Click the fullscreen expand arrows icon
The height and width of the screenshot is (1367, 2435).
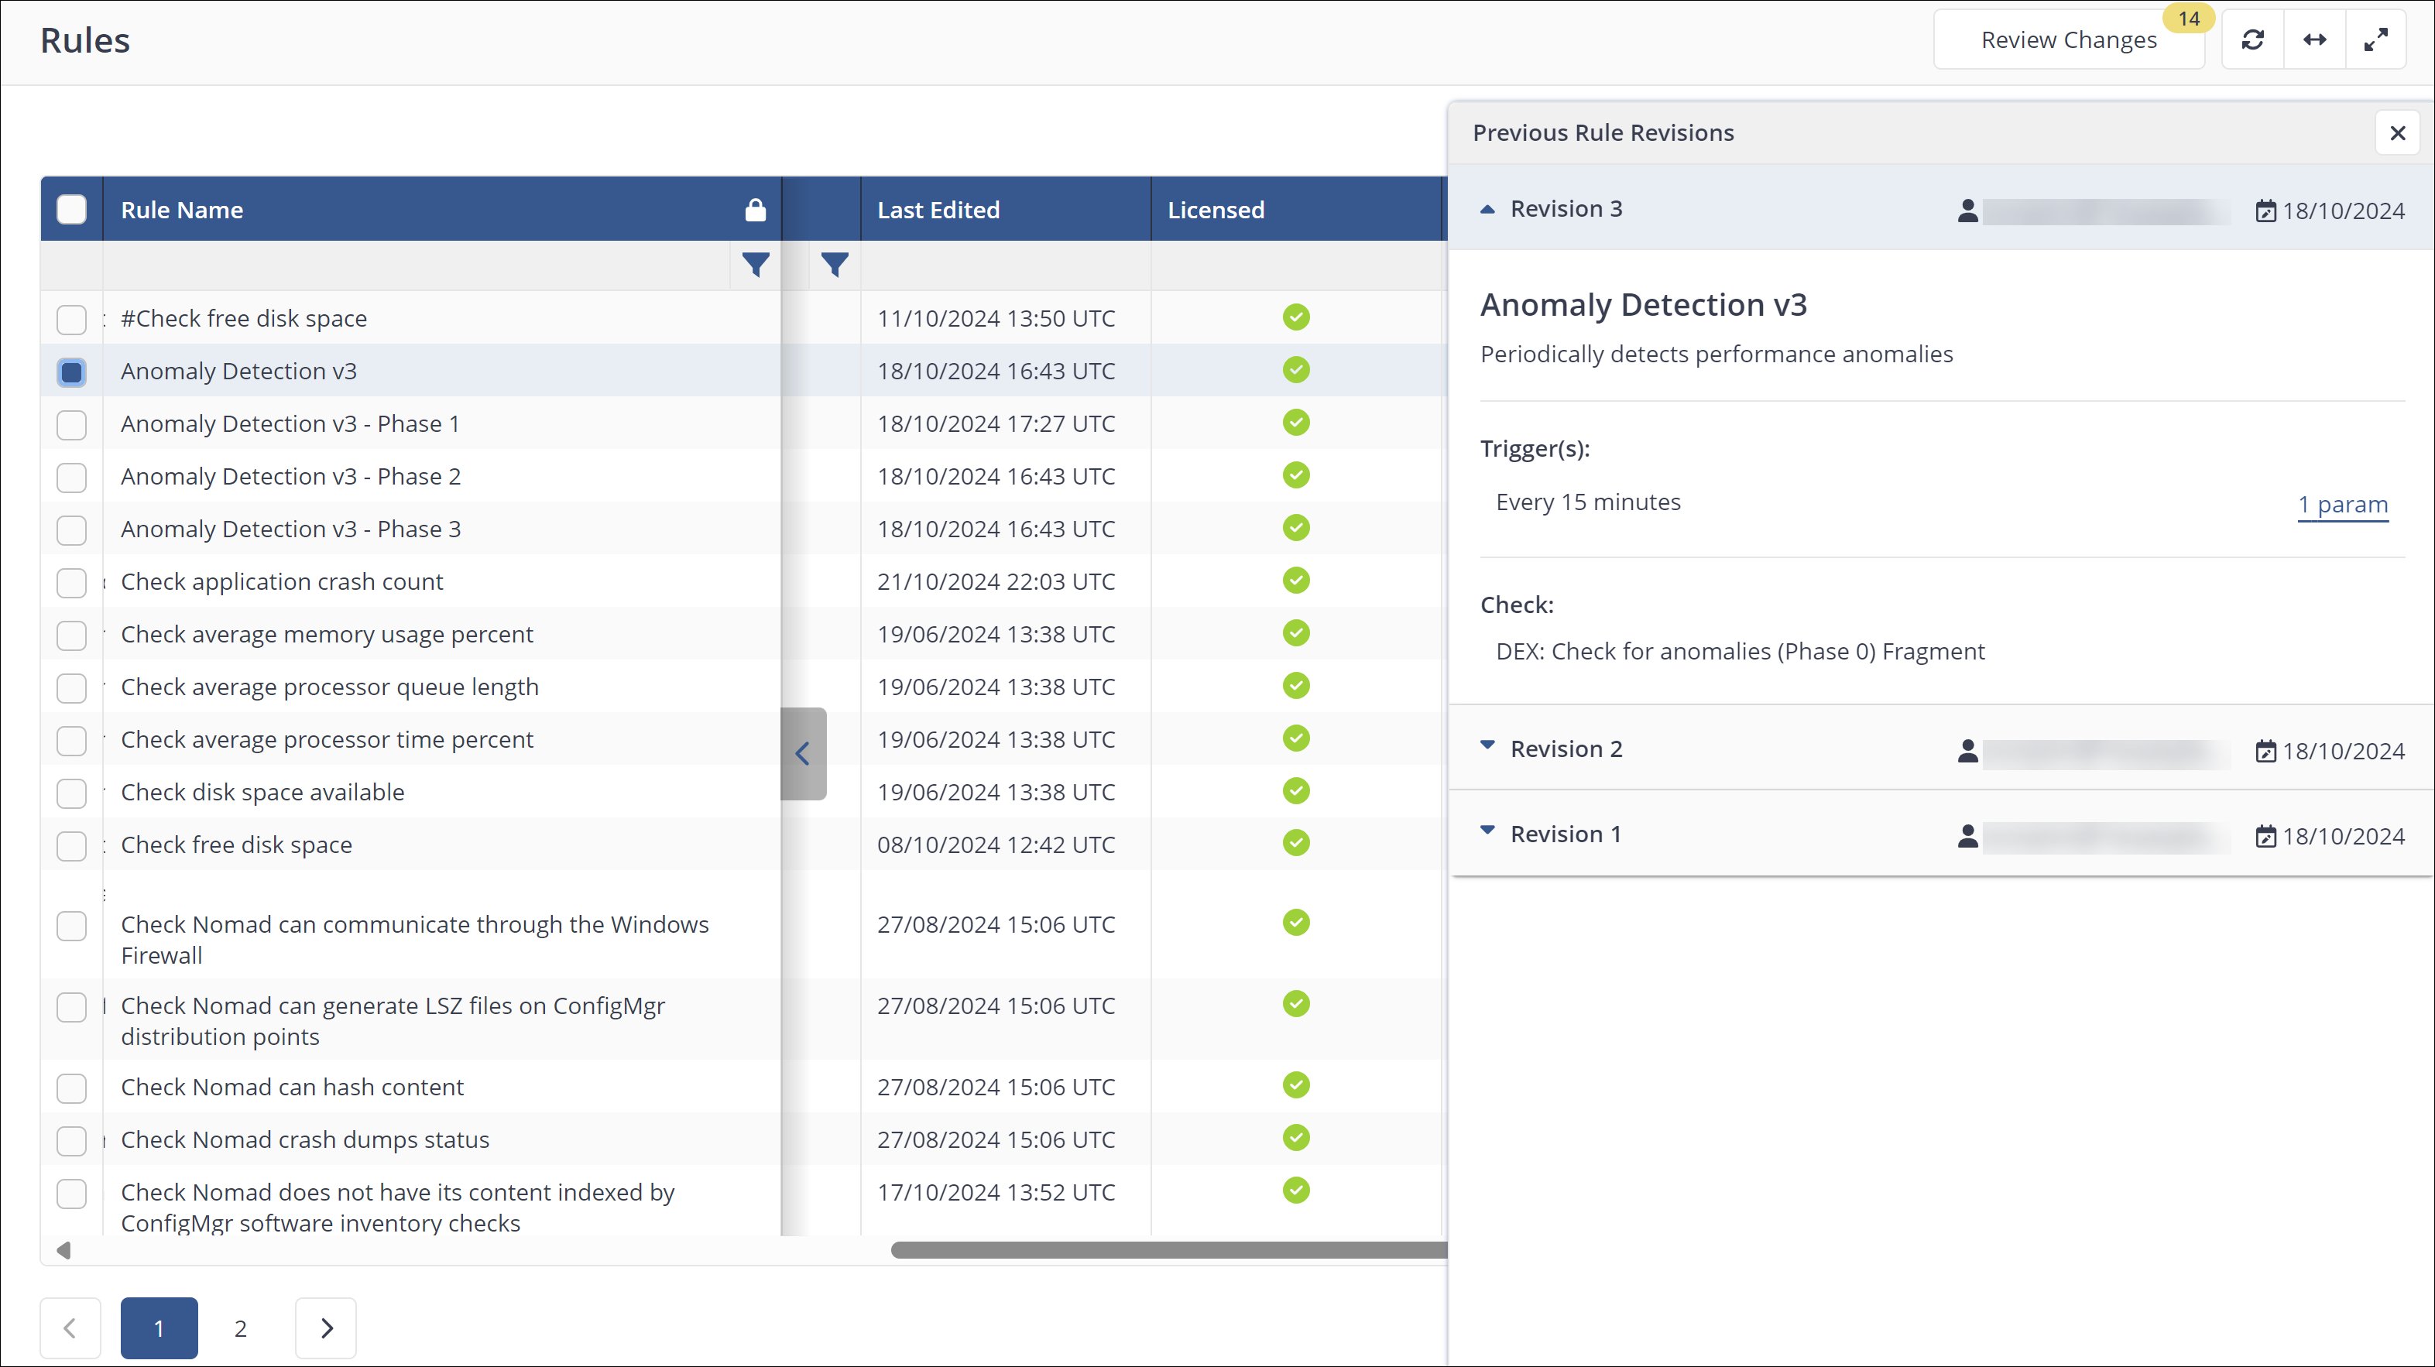pyautogui.click(x=2375, y=39)
